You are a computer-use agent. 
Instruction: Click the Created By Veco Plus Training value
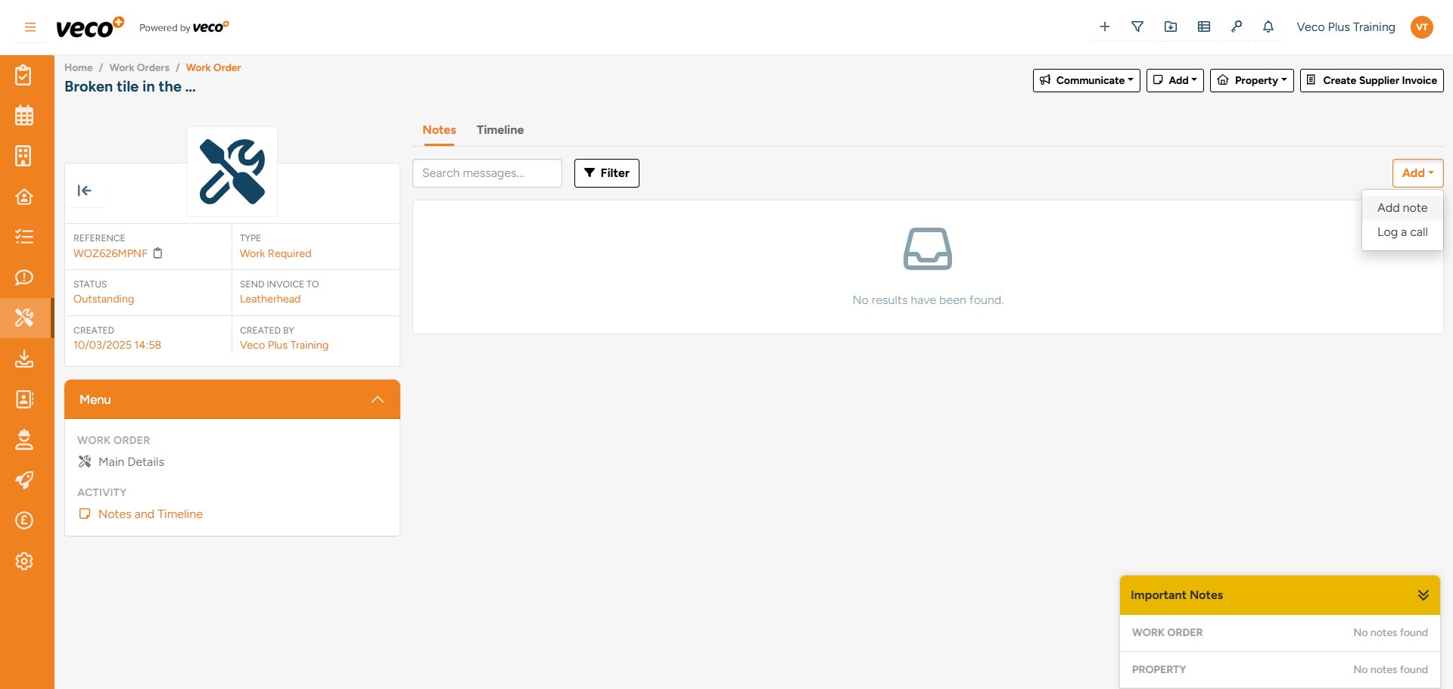pos(285,345)
